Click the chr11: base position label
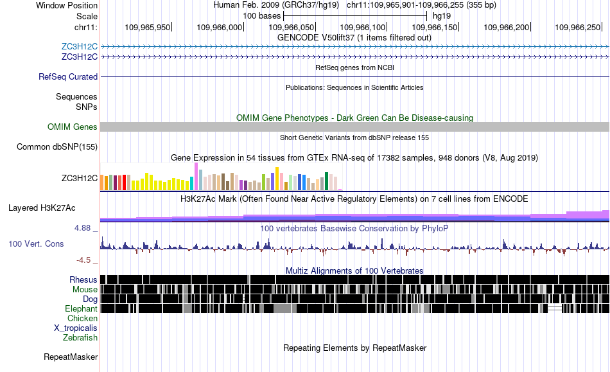Screen dimensions: 610x372 tap(85, 27)
